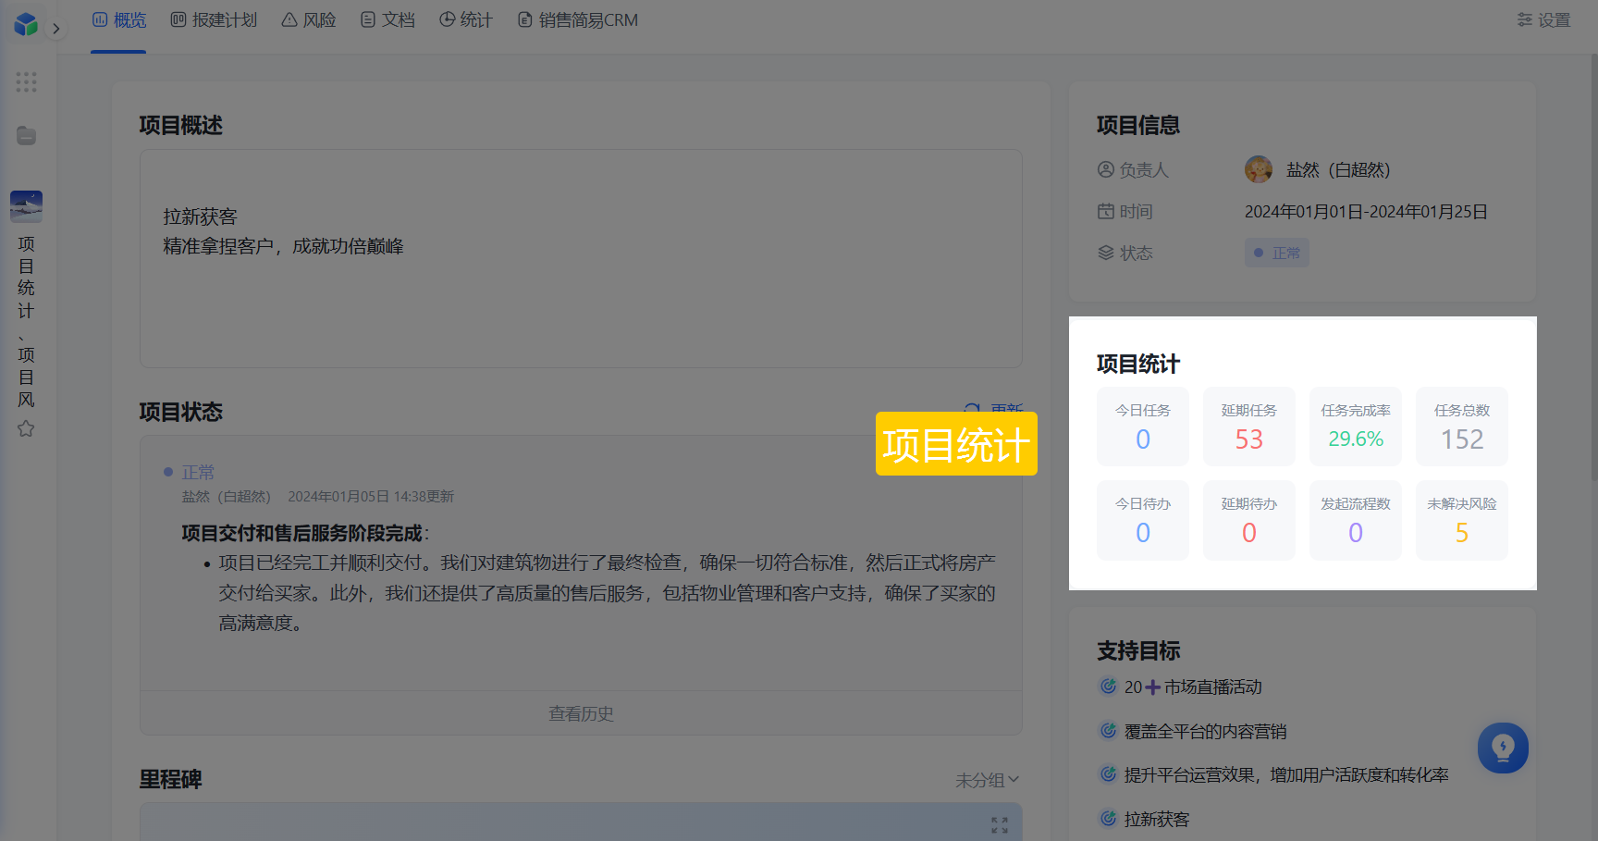Click the 未解决风险 5 stat card
The height and width of the screenshot is (841, 1598).
coord(1462,520)
